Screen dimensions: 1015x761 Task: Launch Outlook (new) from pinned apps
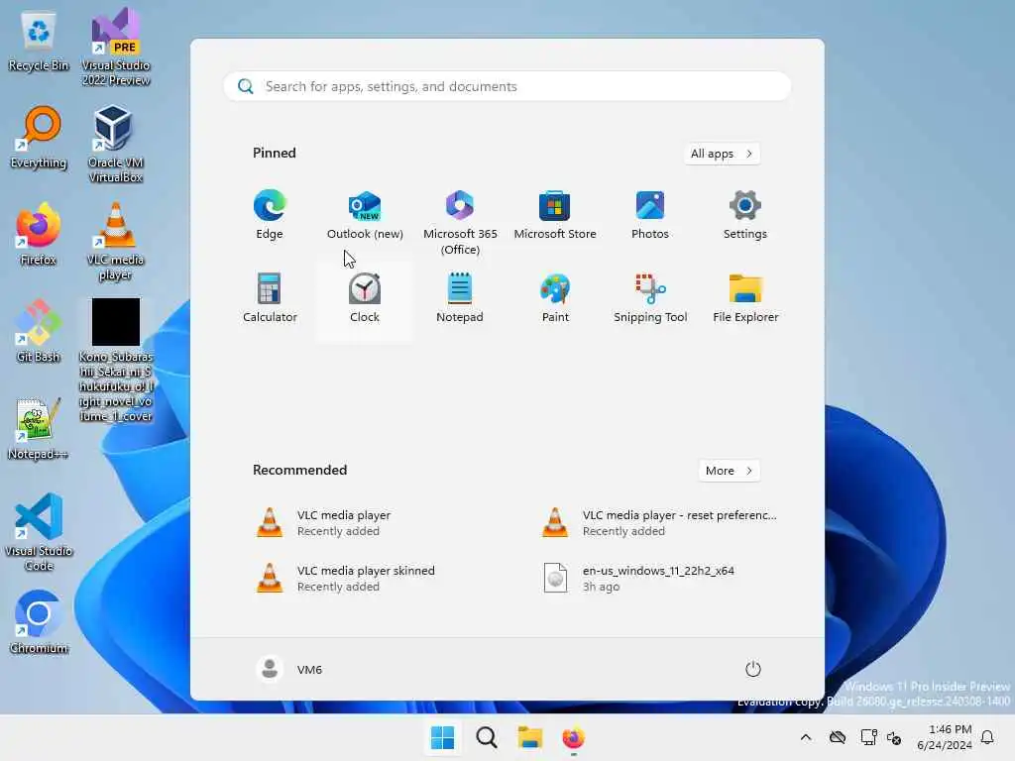pos(365,215)
